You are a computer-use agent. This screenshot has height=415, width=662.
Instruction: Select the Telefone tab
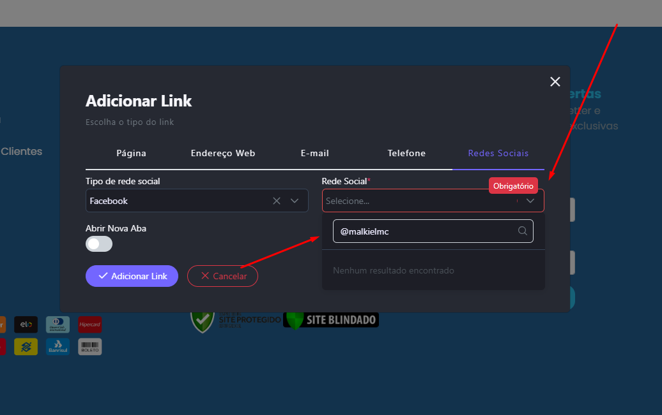coord(406,154)
